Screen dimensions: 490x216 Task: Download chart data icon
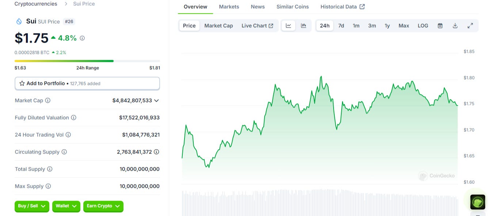[455, 26]
